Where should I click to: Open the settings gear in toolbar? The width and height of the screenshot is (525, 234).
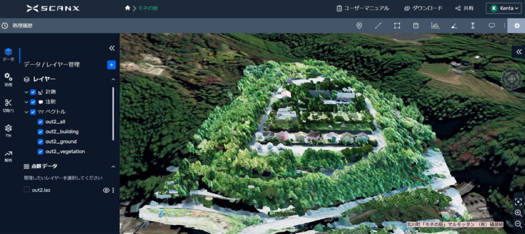click(516, 26)
